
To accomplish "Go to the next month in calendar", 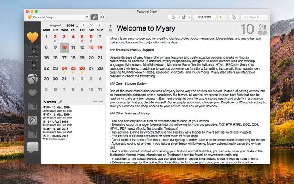I will tap(100, 25).
